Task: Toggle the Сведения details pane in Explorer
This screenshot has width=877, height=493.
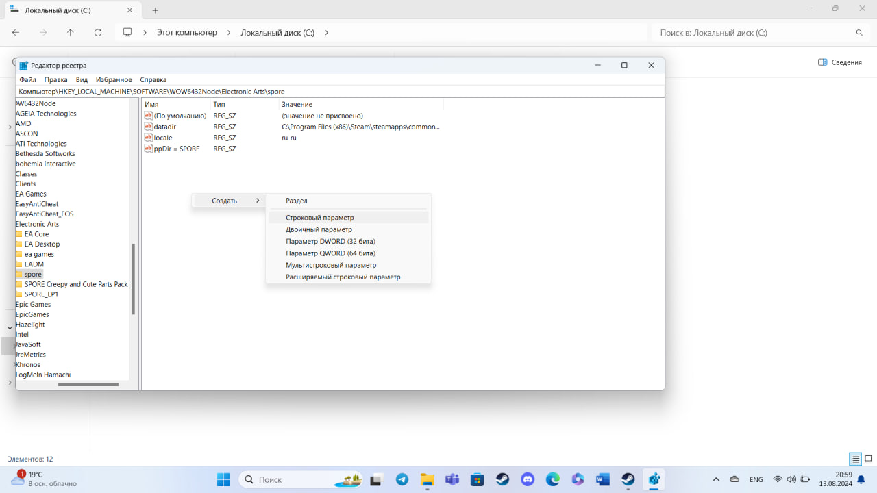Action: [x=840, y=62]
